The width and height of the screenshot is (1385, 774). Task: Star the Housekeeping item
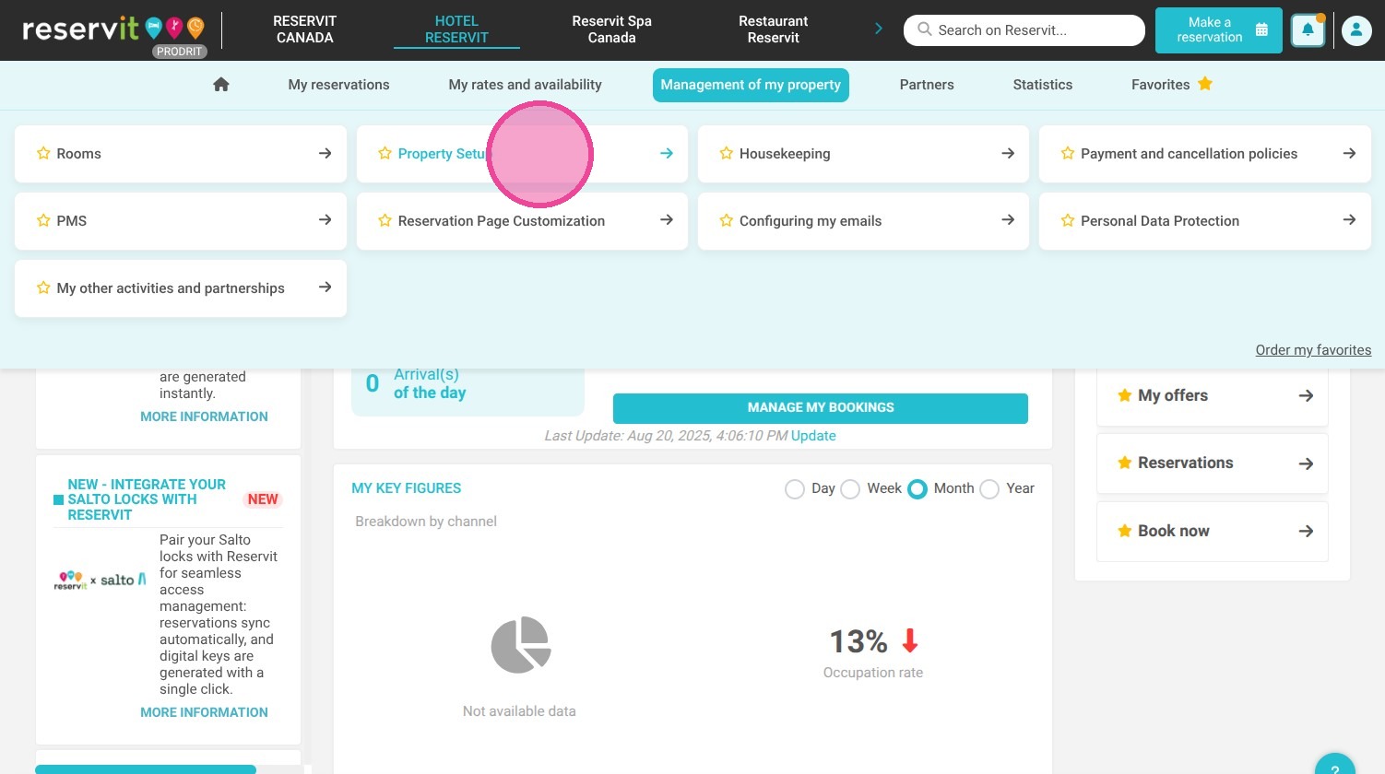726,154
